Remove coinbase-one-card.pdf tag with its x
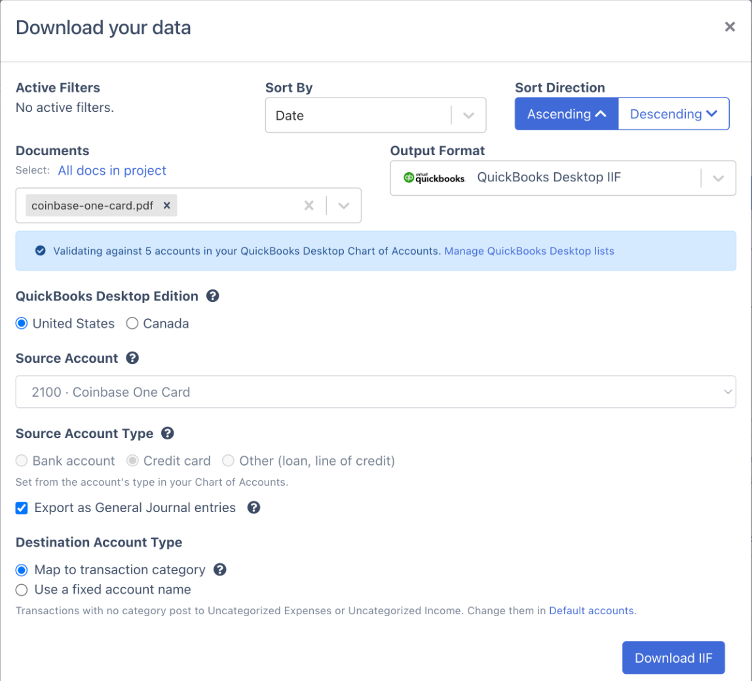752x681 pixels. coord(167,205)
